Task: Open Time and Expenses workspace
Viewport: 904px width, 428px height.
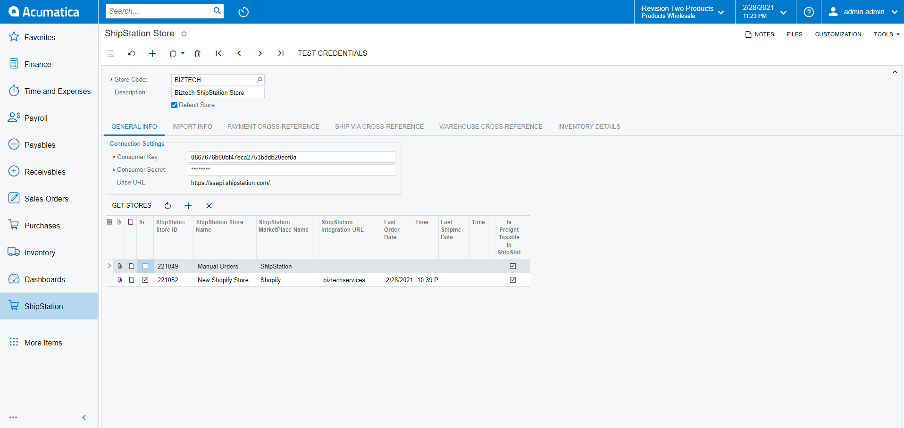Action: (x=49, y=91)
